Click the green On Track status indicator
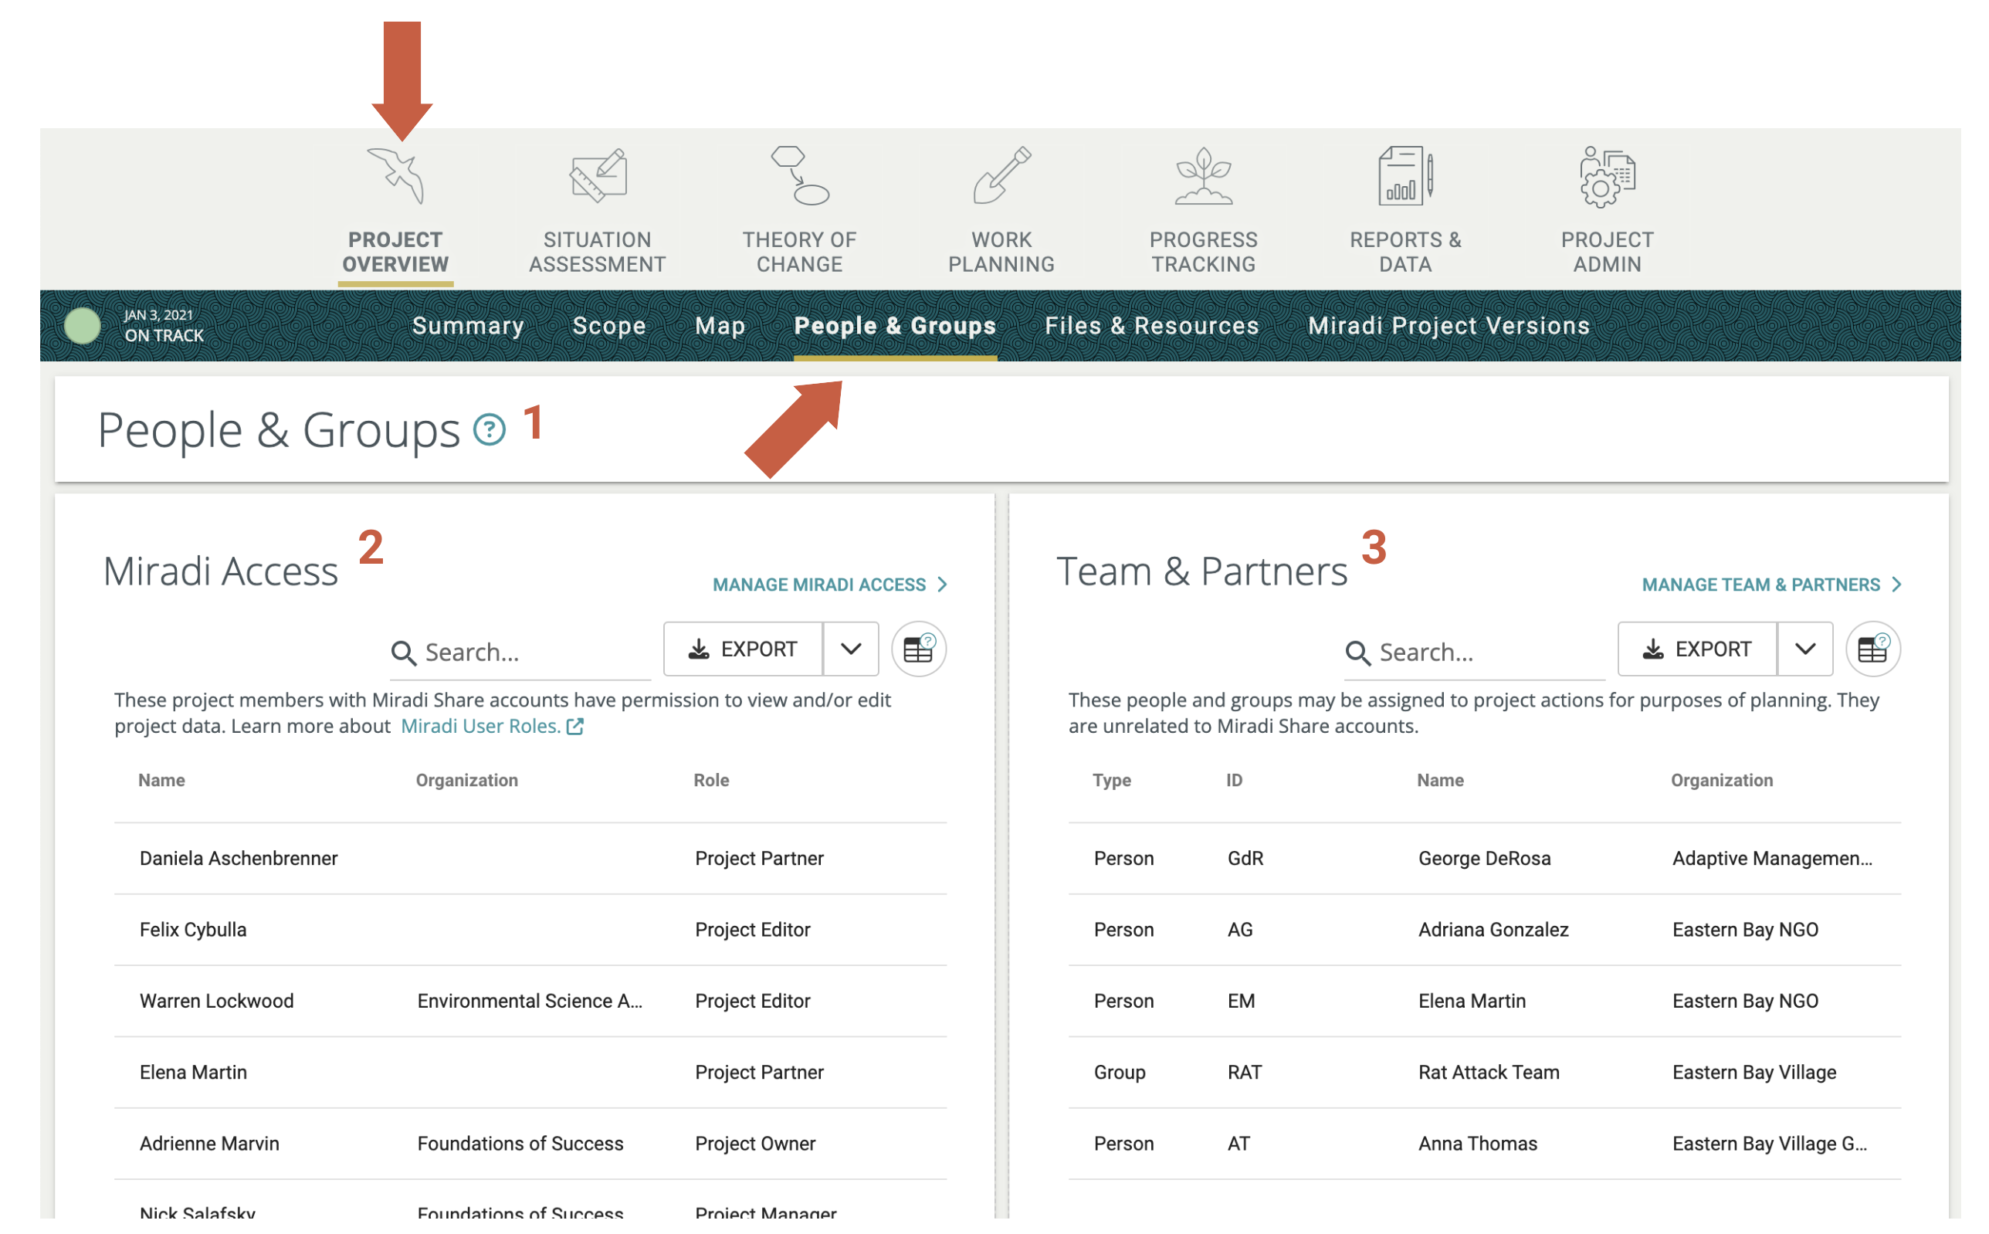 click(83, 326)
